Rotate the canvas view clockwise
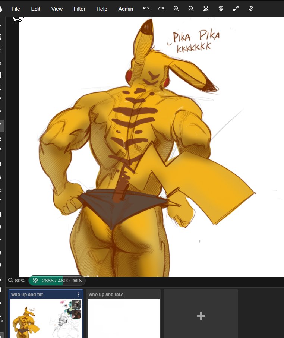Viewport: 284px width, 338px height. (250, 9)
